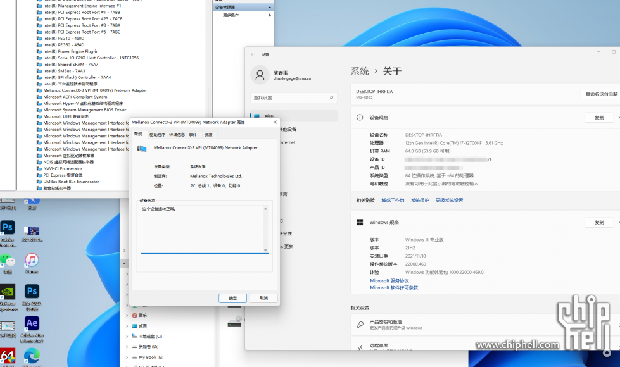Click the 重命名这台电脑 button

600,94
